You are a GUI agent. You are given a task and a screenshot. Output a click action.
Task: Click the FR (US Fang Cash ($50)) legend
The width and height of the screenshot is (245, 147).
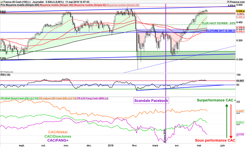93,98
